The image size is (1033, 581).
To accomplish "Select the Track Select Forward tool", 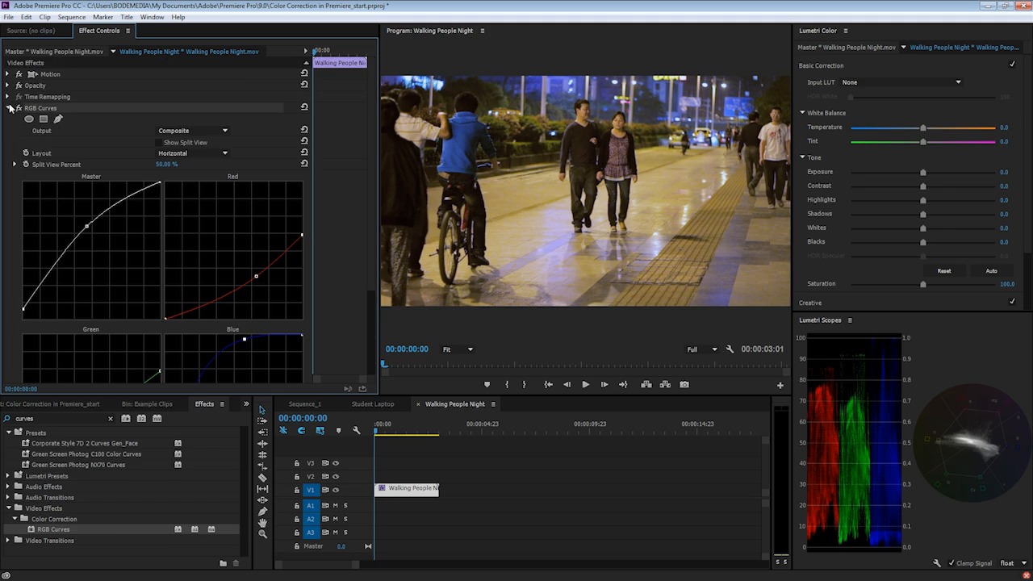I will 262,421.
